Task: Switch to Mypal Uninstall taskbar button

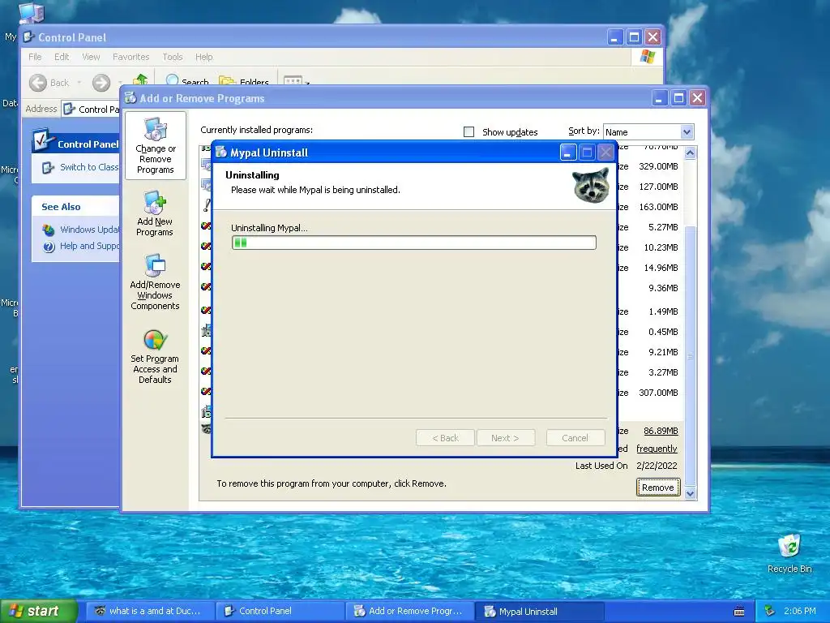Action: tap(540, 612)
